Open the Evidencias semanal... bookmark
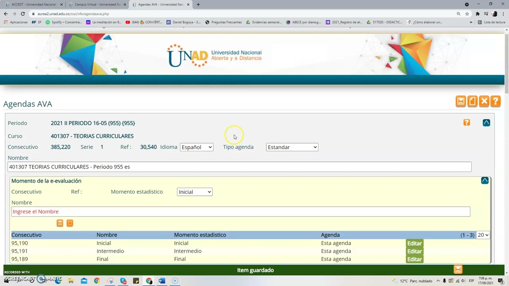This screenshot has height=286, width=509. (x=264, y=22)
